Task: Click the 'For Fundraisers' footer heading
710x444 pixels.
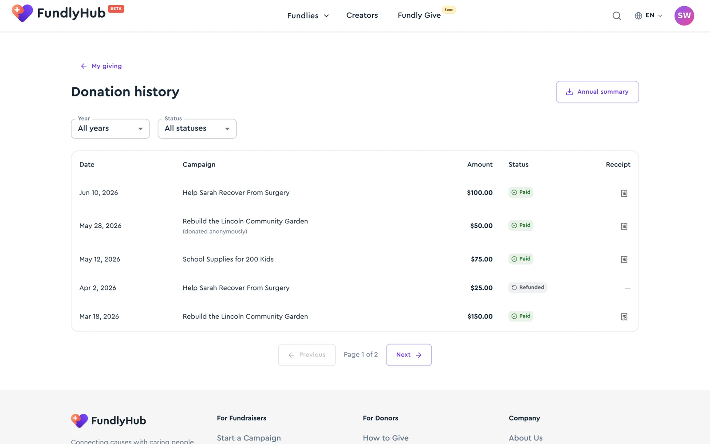Action: 241,418
